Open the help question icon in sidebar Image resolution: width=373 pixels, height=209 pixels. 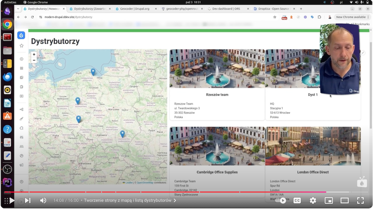click(x=21, y=182)
